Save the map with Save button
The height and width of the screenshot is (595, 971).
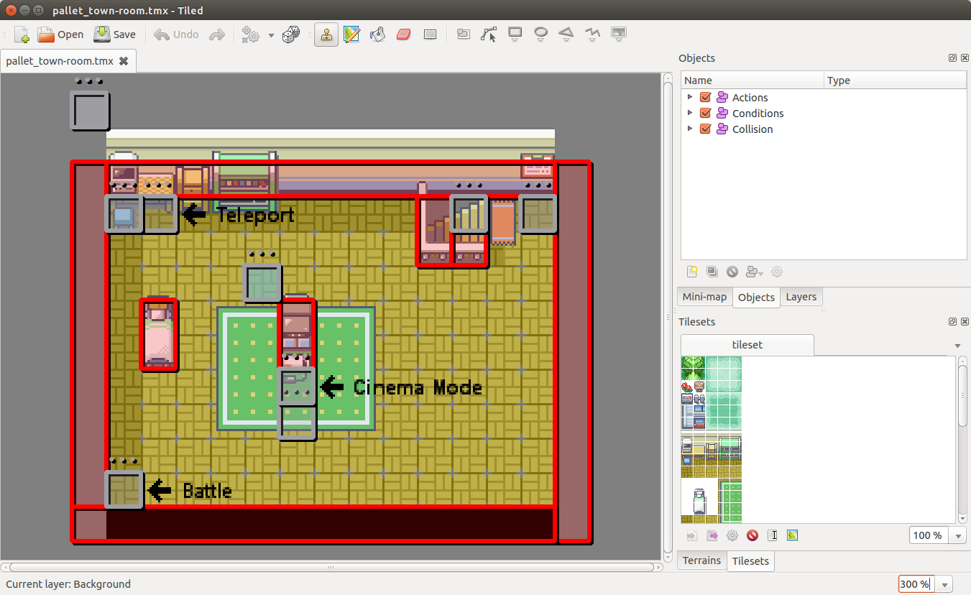[x=115, y=34]
